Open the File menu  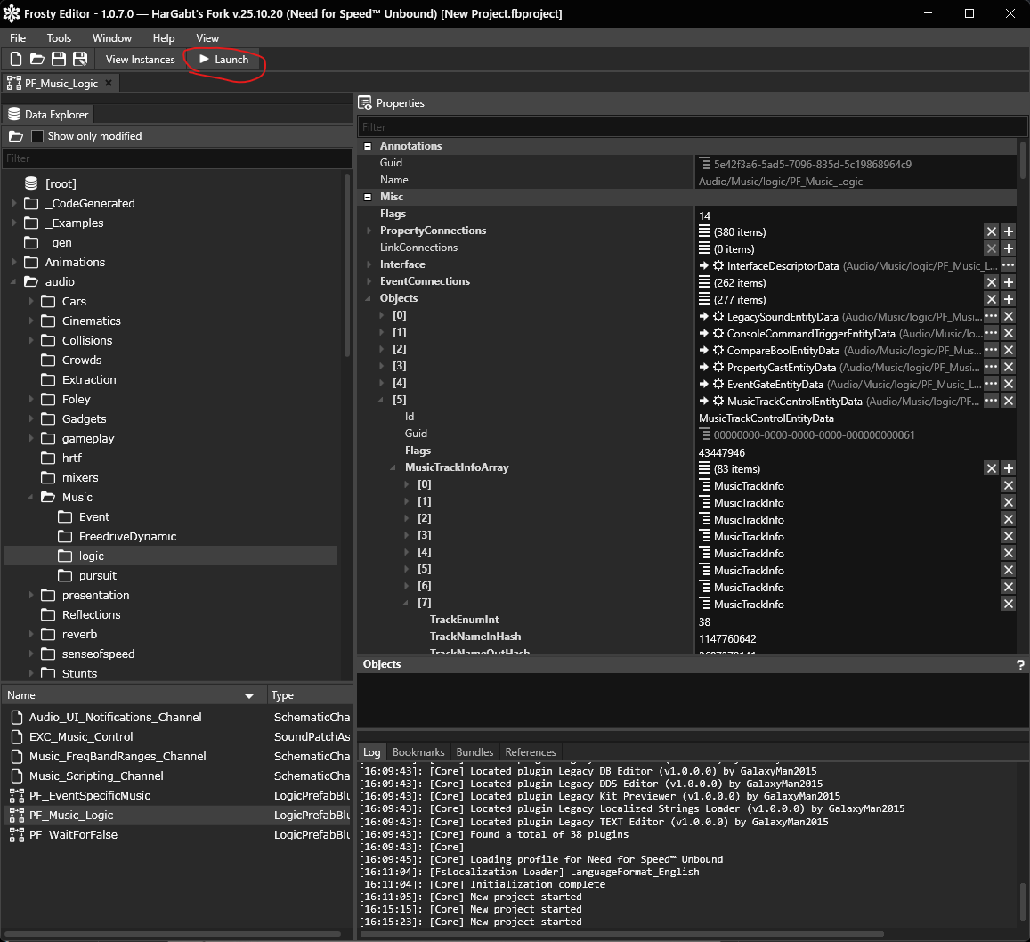click(x=18, y=38)
